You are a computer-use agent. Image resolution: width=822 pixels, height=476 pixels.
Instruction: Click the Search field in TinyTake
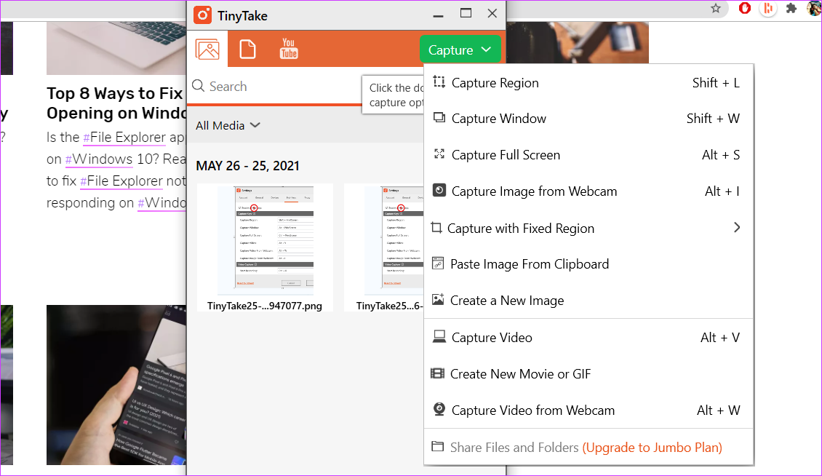coord(275,86)
